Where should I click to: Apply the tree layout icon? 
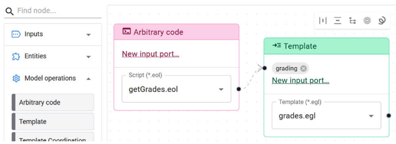(x=352, y=21)
